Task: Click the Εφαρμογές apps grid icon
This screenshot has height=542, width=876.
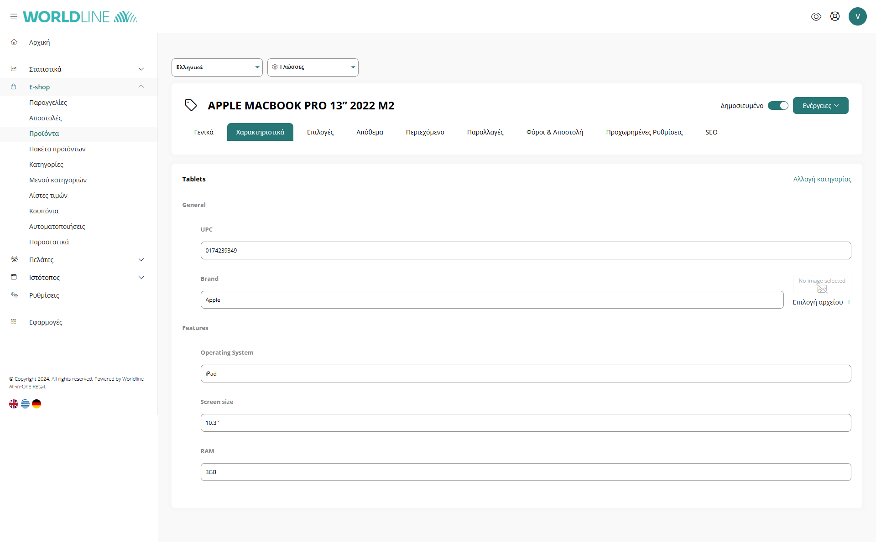Action: [x=14, y=322]
